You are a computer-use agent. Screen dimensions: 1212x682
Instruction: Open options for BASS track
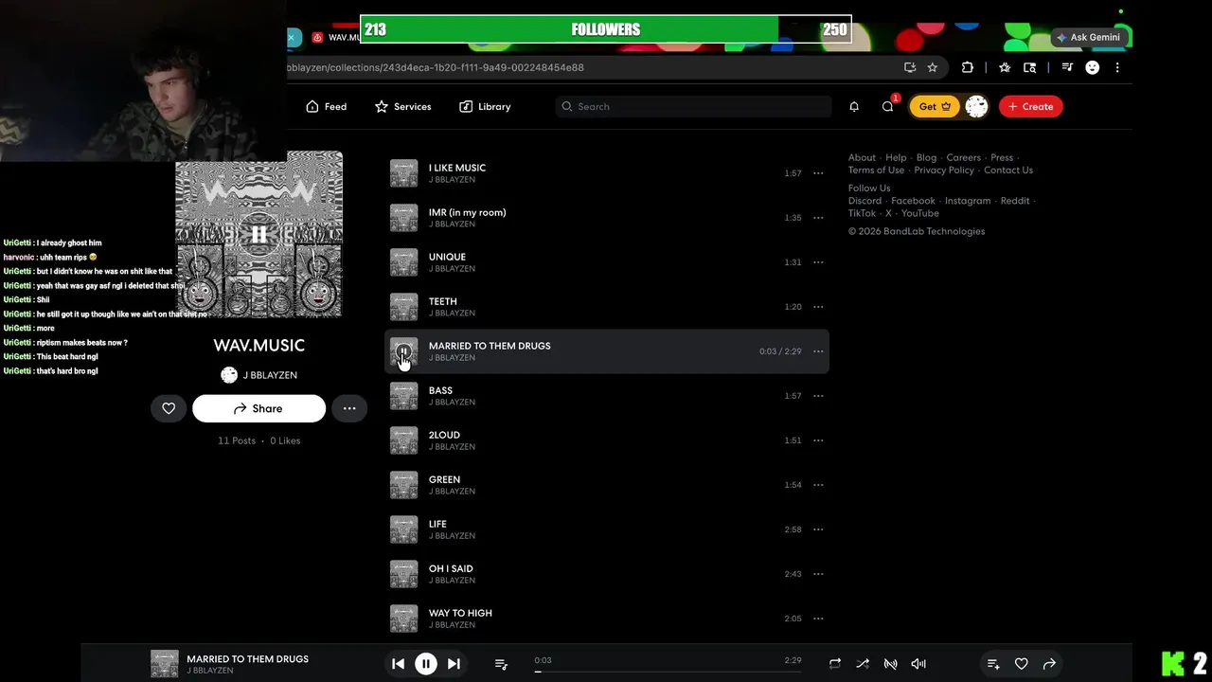pyautogui.click(x=818, y=396)
